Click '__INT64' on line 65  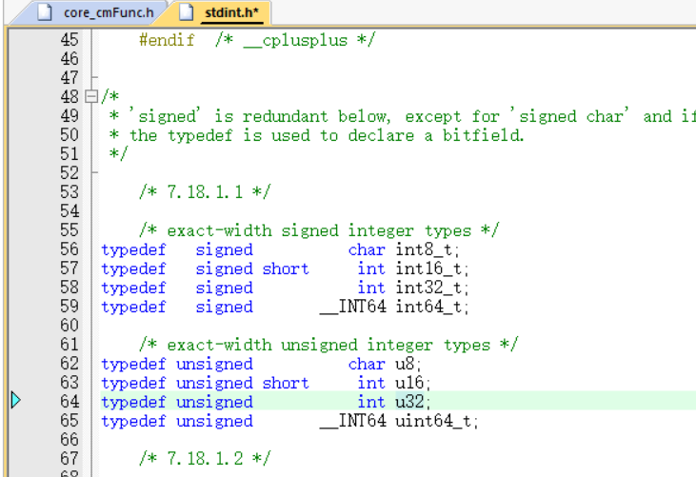(x=353, y=421)
